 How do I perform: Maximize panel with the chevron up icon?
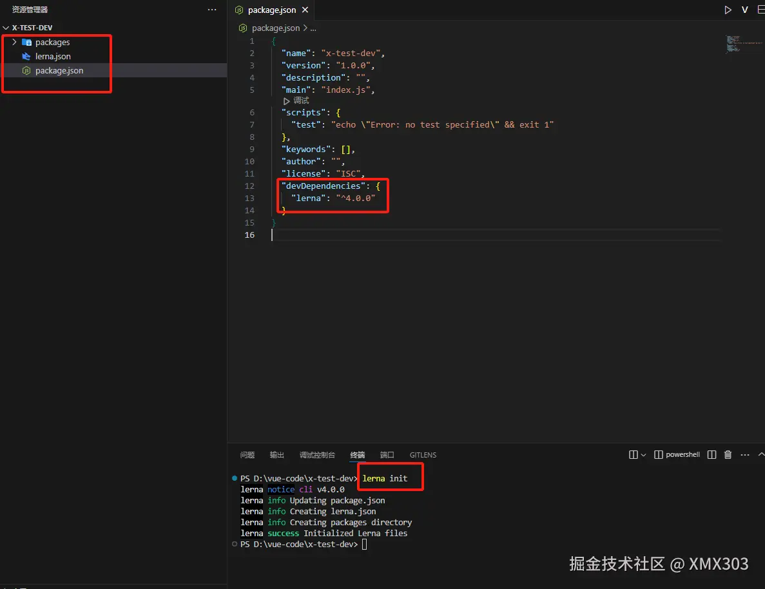[761, 454]
